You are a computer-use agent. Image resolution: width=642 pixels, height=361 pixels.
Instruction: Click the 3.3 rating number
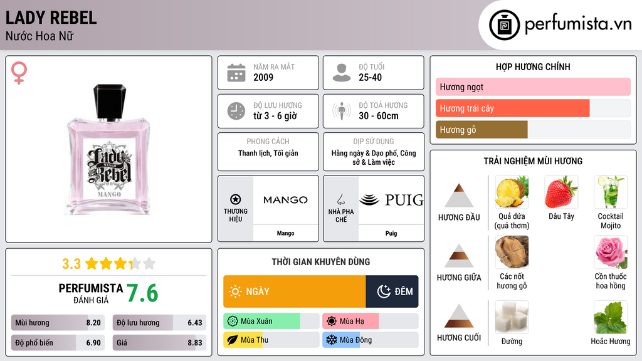tap(71, 264)
